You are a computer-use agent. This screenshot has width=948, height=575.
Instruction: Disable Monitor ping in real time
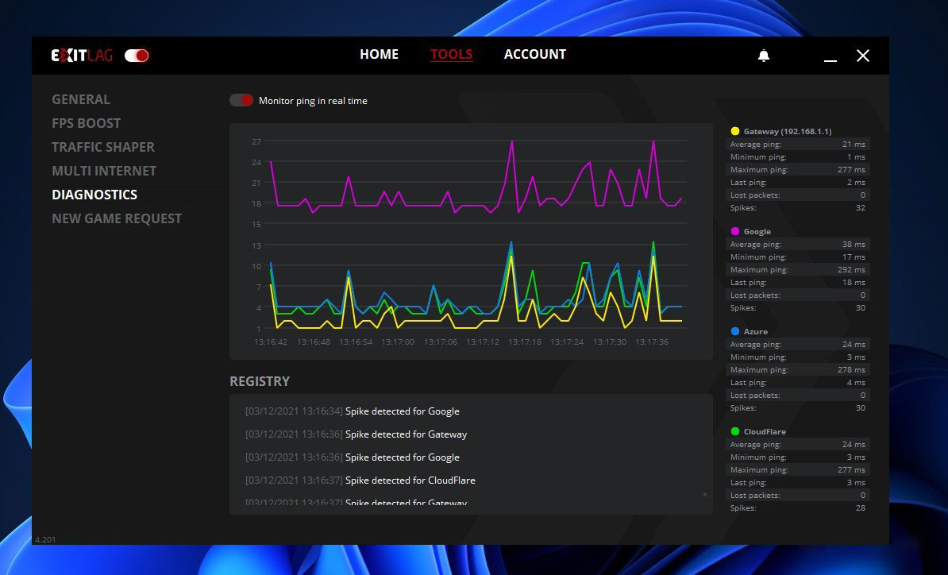click(241, 101)
